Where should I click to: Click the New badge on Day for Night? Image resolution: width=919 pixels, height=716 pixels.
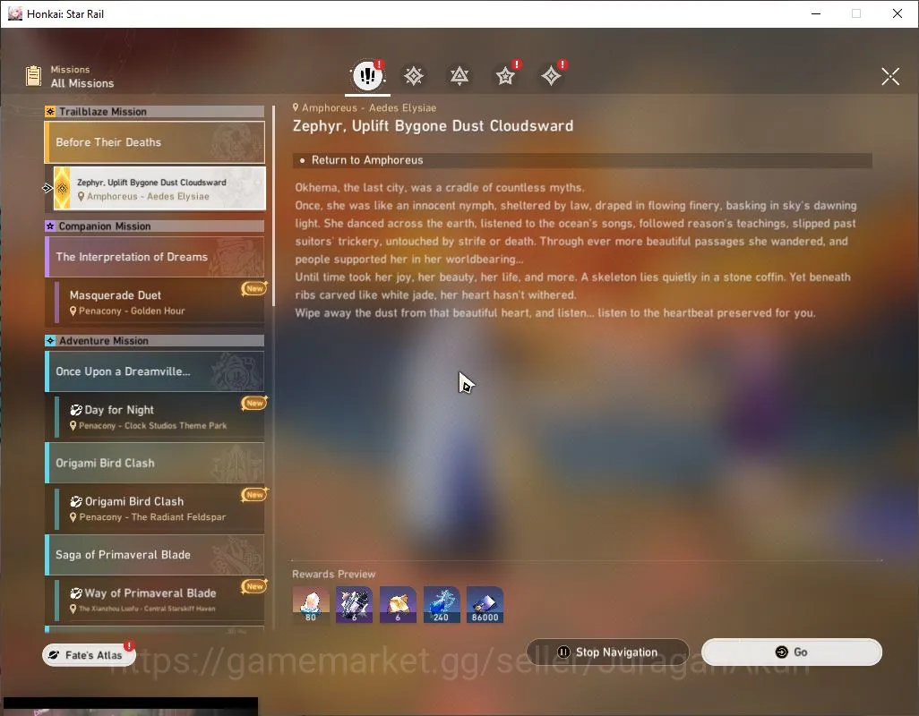[253, 403]
